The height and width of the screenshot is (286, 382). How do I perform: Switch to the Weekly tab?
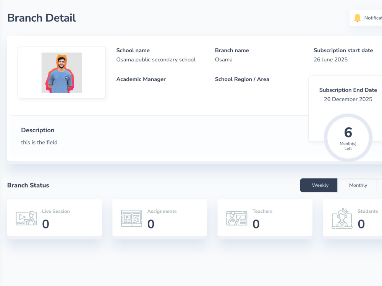(319, 185)
